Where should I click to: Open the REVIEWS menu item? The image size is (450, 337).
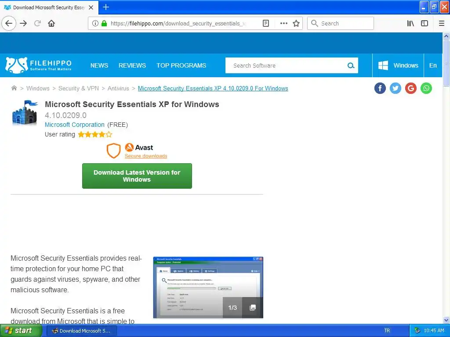click(x=132, y=65)
